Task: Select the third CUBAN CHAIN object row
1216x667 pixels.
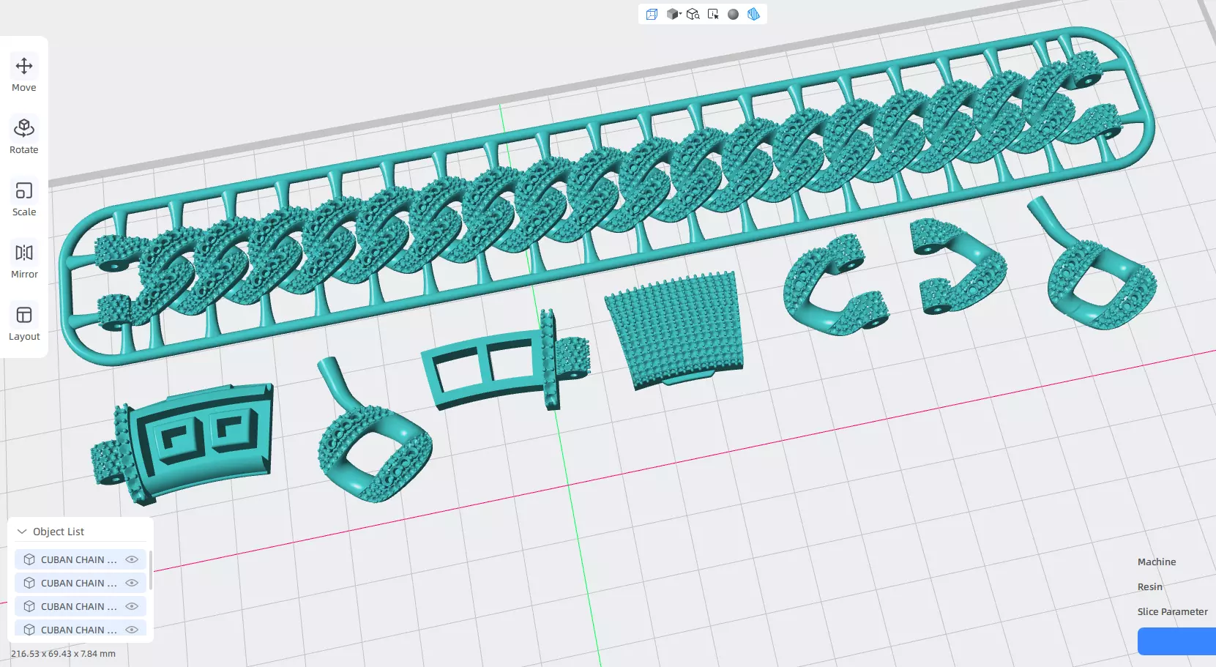Action: [x=81, y=606]
